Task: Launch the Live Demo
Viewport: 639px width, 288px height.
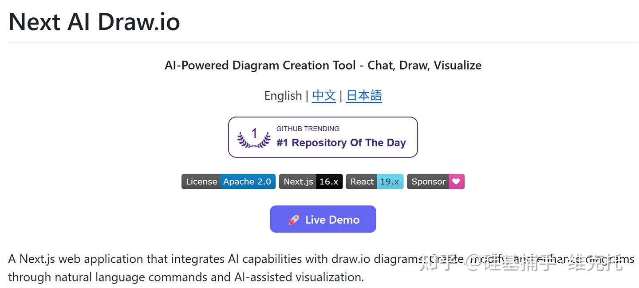Action: pyautogui.click(x=323, y=219)
